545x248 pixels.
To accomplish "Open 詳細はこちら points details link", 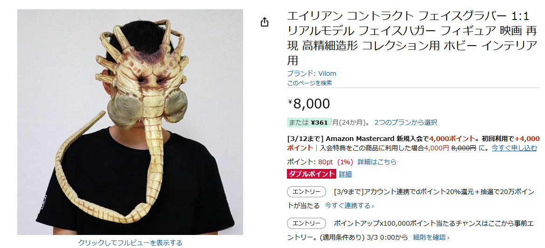I will (x=377, y=162).
